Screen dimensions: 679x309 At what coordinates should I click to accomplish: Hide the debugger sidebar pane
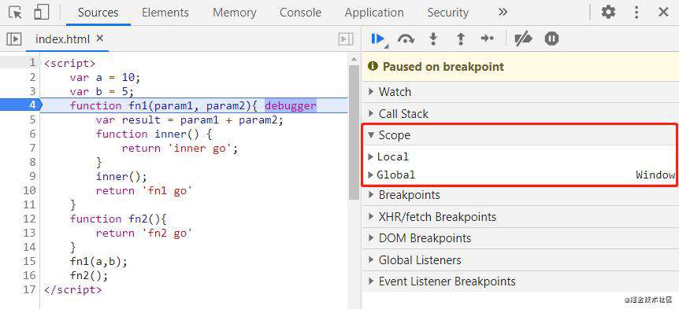click(x=346, y=39)
